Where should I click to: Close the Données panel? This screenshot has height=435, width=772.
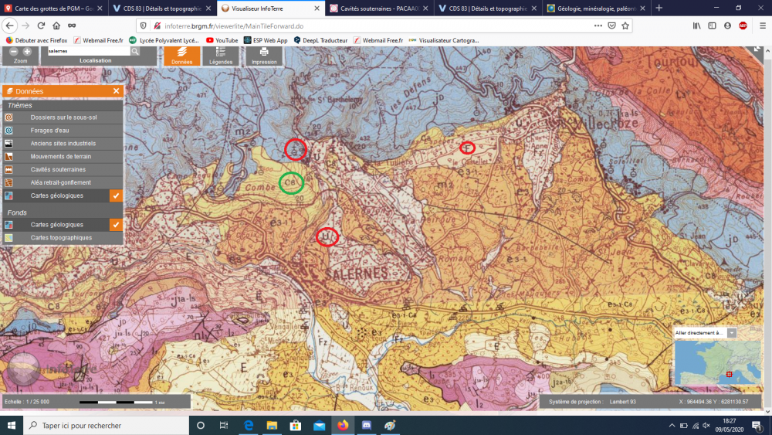[117, 91]
